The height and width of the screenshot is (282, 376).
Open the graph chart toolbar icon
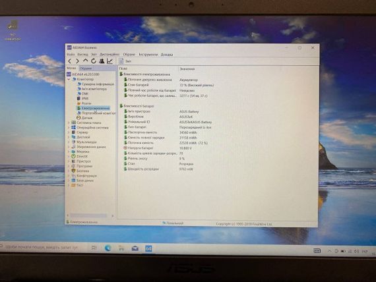[110, 61]
